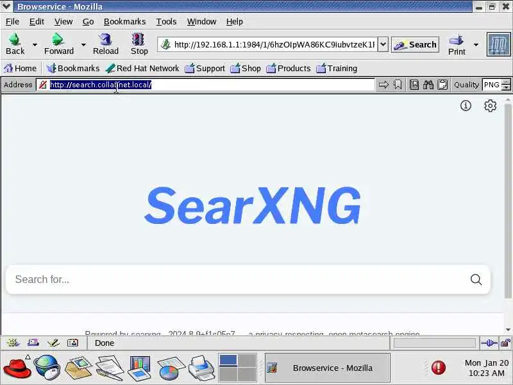Click the bookmark ribbon icon in Address bar
The width and height of the screenshot is (513, 385).
click(398, 85)
